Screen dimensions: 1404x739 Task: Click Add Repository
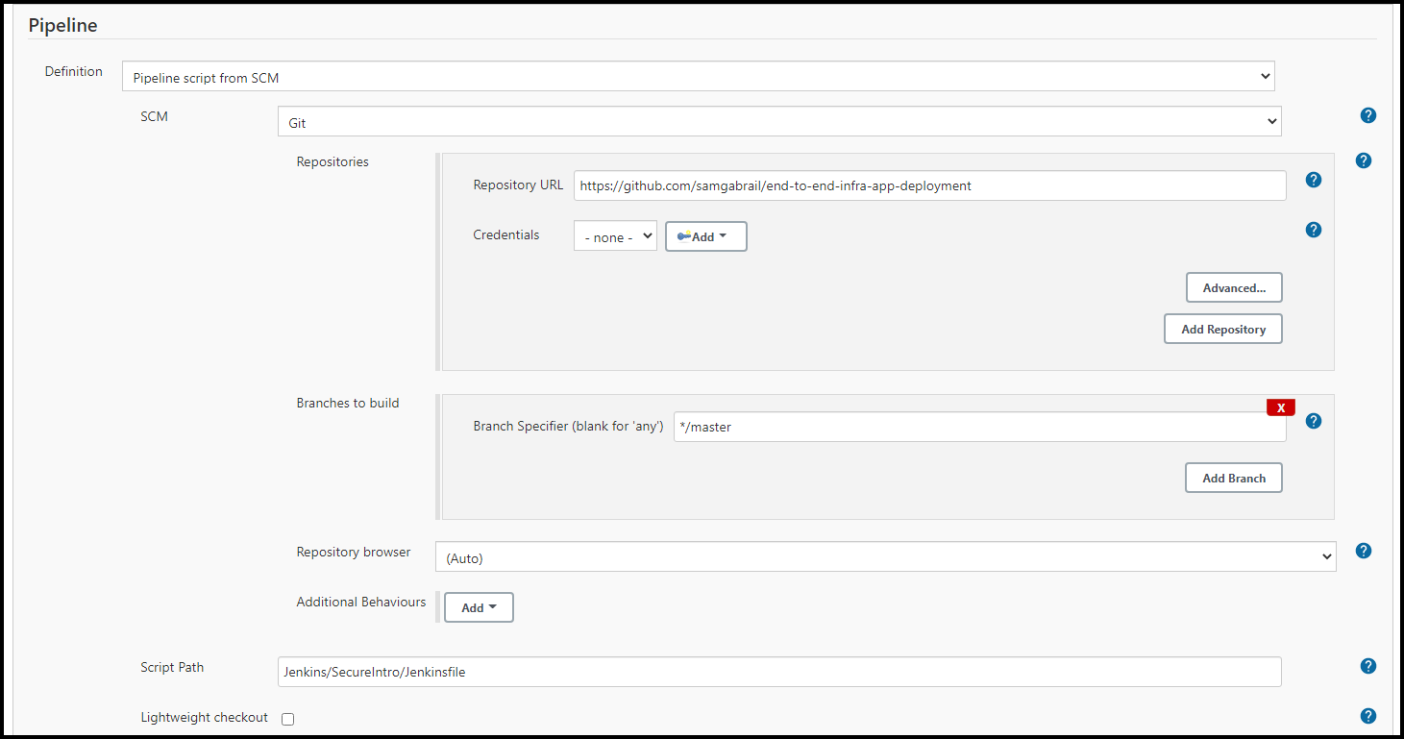point(1222,328)
